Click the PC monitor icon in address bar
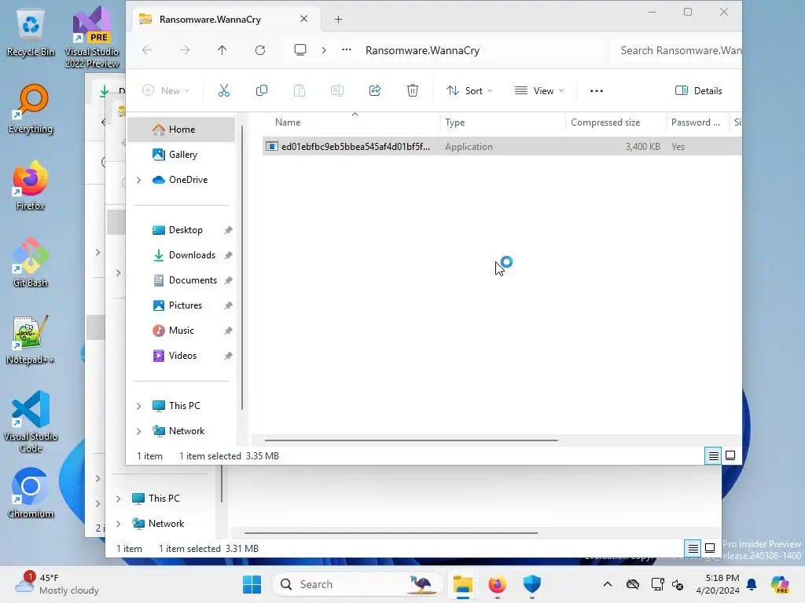 pyautogui.click(x=300, y=50)
